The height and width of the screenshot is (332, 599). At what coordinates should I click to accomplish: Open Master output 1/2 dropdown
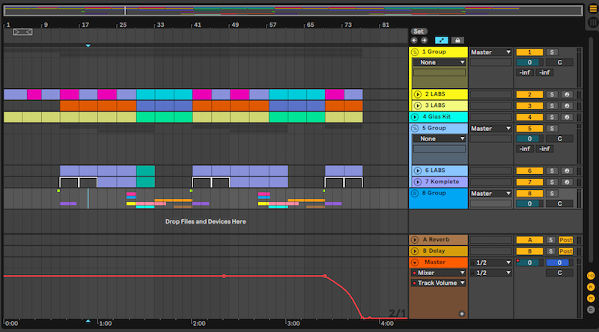pos(490,273)
